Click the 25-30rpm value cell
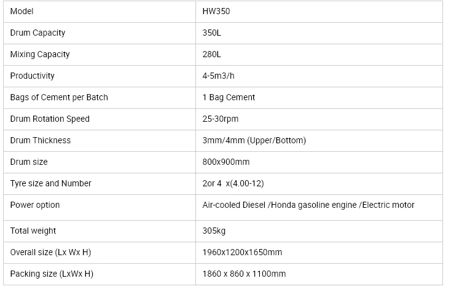451x289 pixels. (x=221, y=119)
